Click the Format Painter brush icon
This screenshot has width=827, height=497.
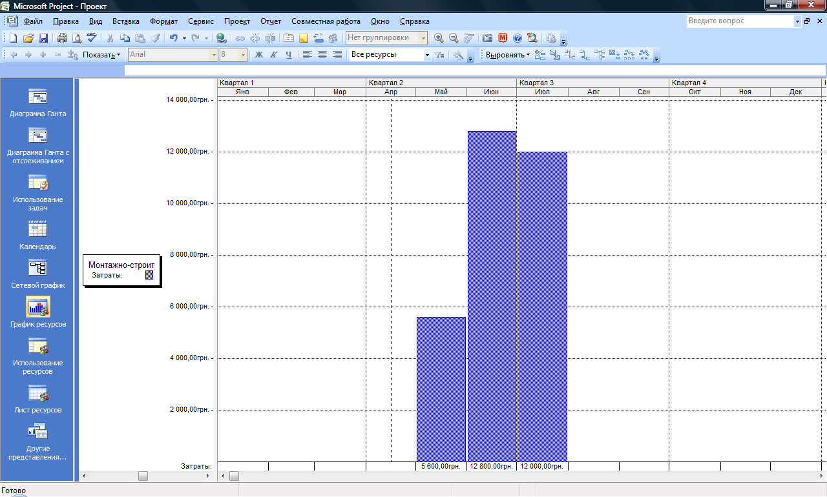155,38
